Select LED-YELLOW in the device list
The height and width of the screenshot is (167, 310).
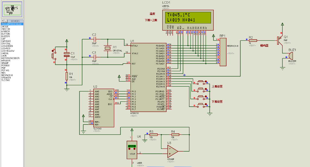pos(8,51)
